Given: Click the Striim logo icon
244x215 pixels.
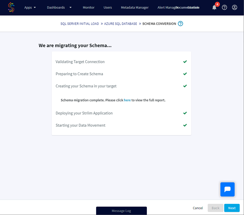Looking at the screenshot, I should click(11, 7).
